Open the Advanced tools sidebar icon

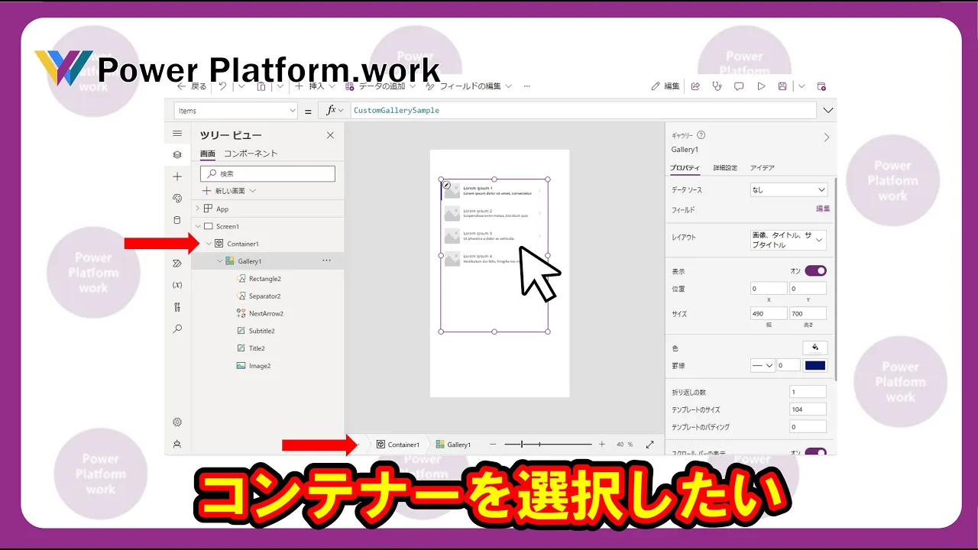click(177, 307)
